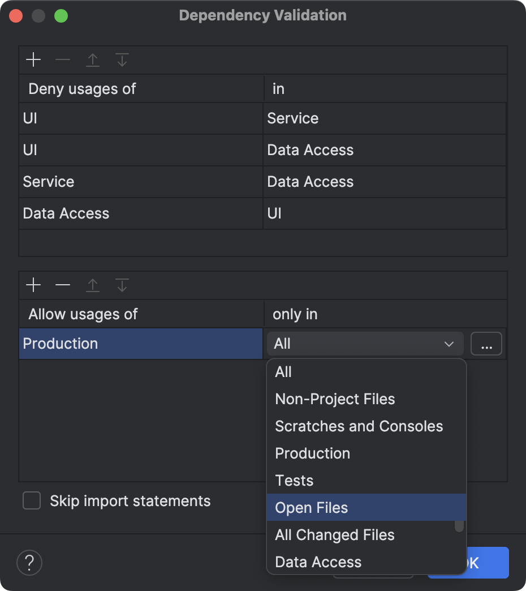Click the move-up icon above the allow table

coord(92,285)
